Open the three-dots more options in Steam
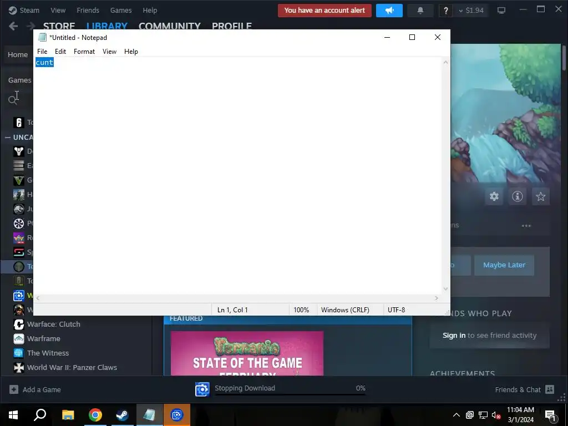Image resolution: width=568 pixels, height=426 pixels. pos(526,226)
